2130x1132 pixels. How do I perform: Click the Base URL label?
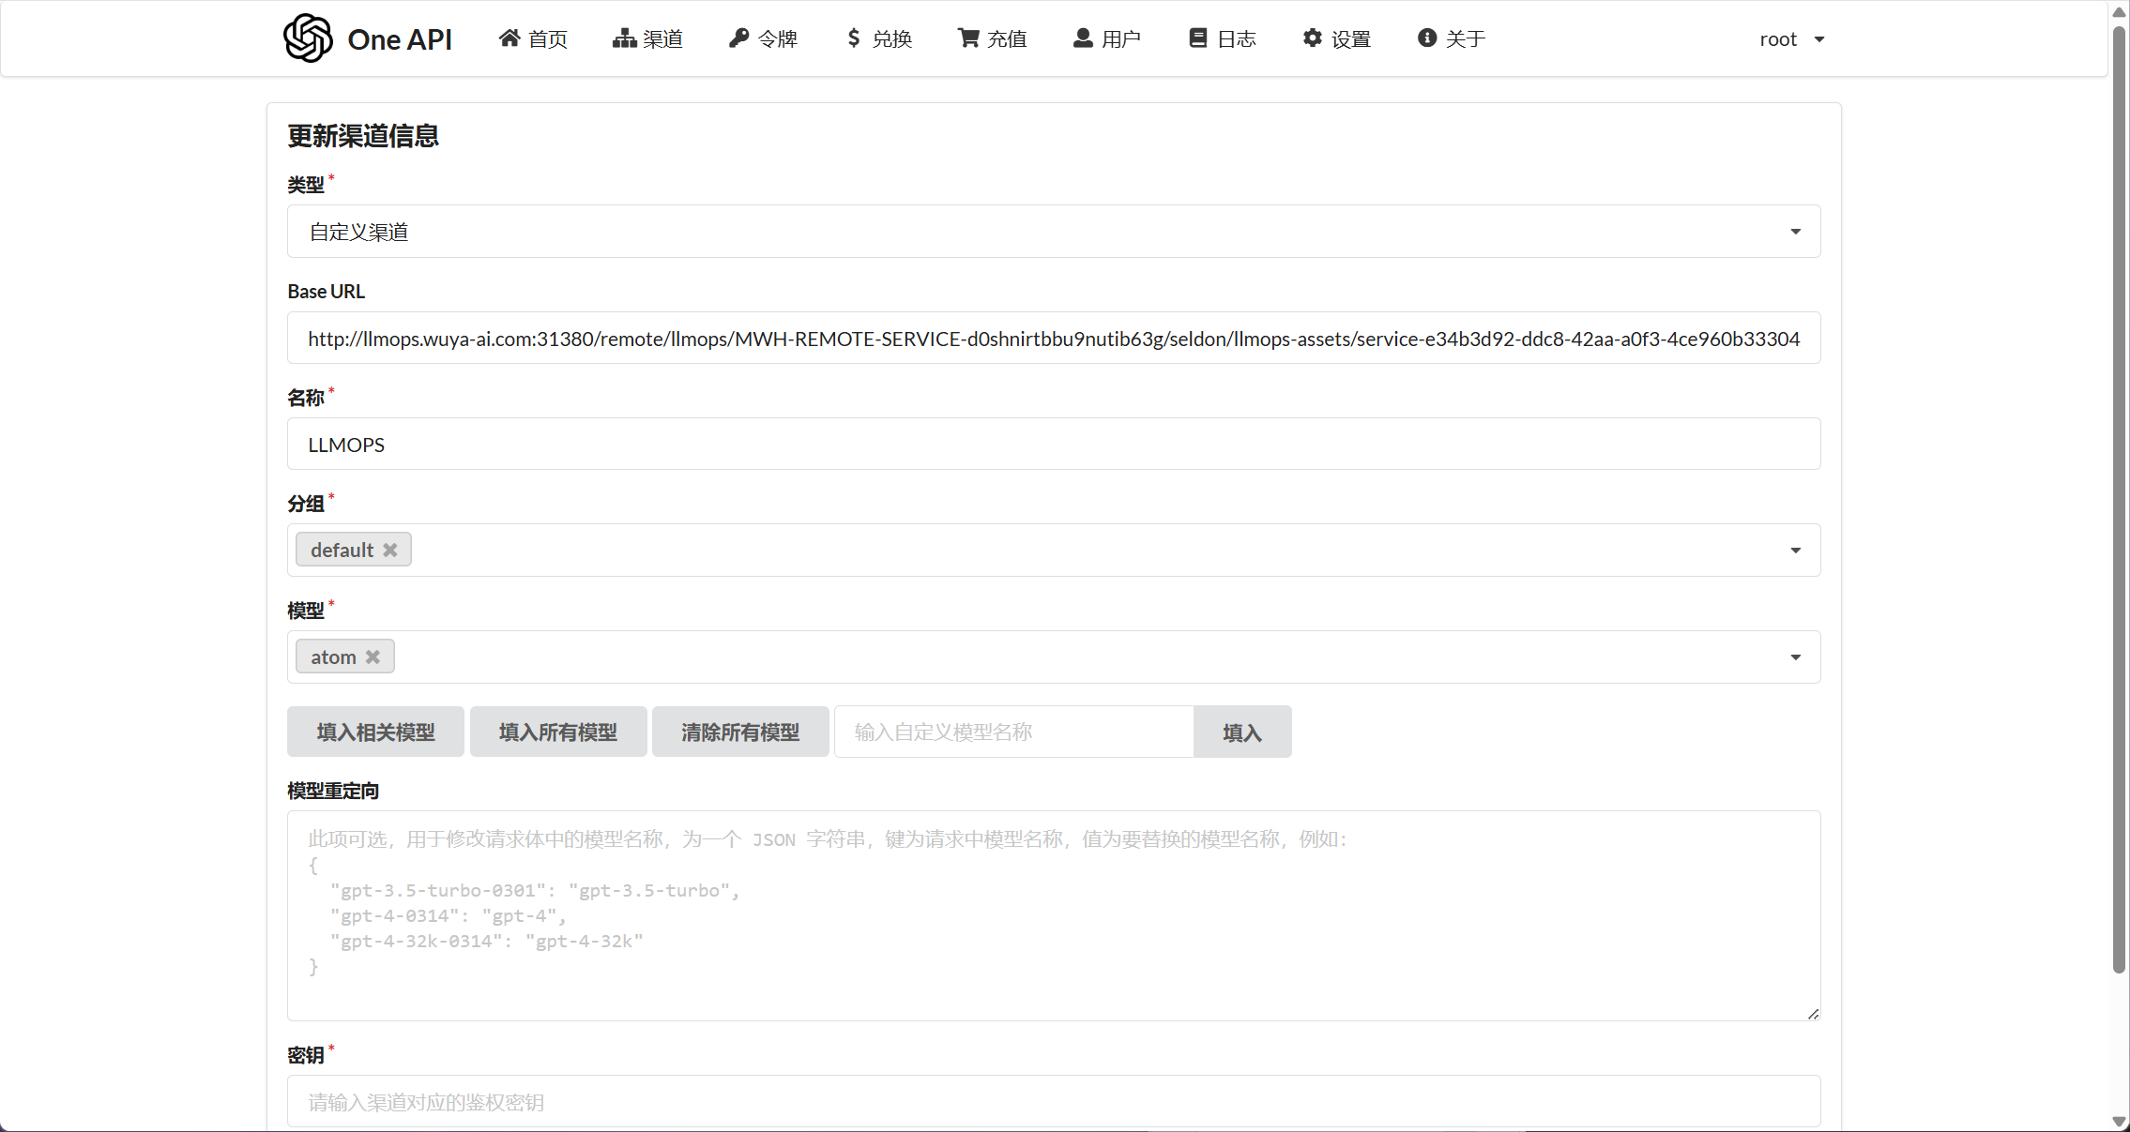(x=327, y=292)
